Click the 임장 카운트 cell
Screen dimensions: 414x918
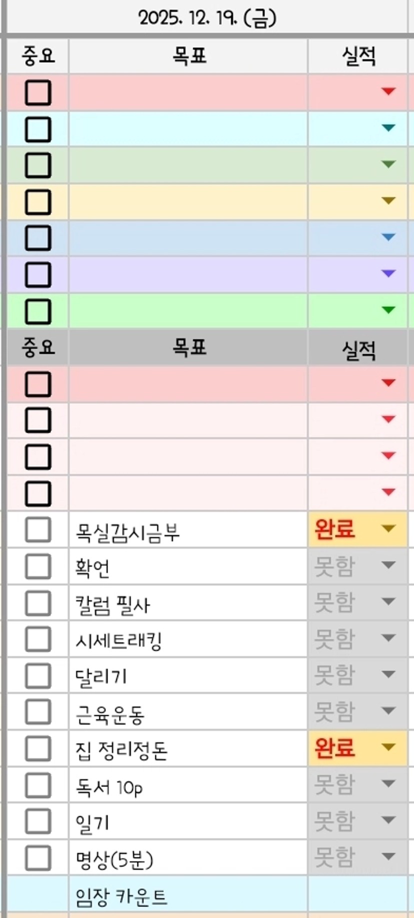[188, 896]
